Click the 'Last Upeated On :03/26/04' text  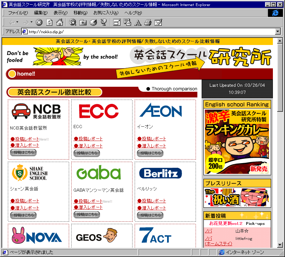237,85
